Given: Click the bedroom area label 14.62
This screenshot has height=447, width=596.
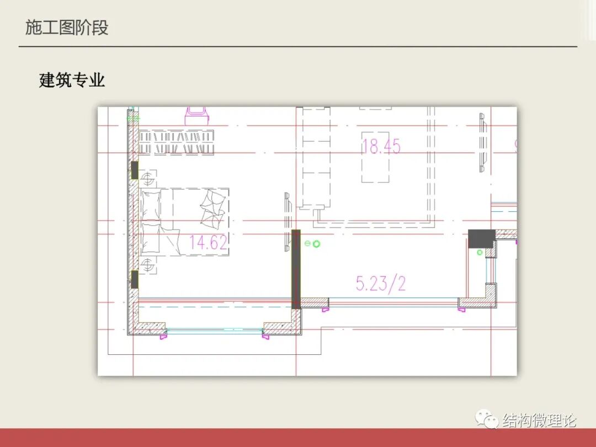Looking at the screenshot, I should pos(208,242).
